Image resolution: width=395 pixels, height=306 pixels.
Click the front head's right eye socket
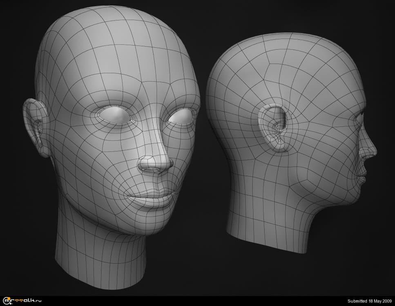coord(181,118)
